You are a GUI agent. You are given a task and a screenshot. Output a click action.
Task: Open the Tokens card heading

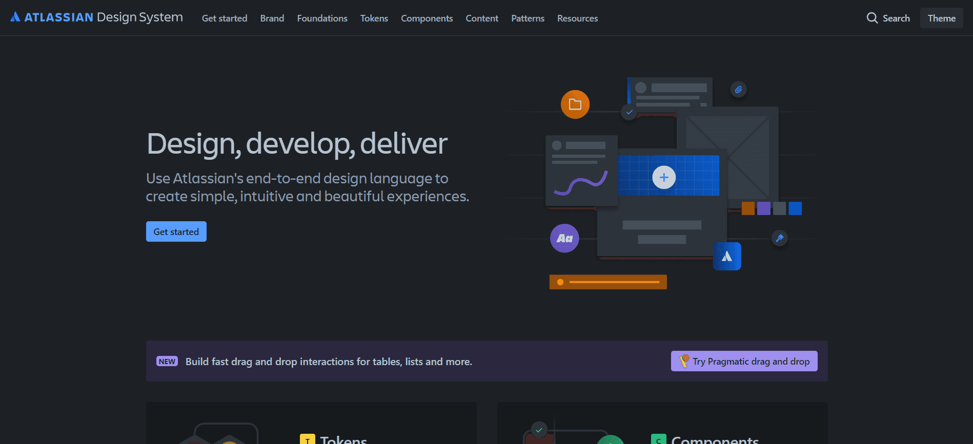(x=343, y=439)
